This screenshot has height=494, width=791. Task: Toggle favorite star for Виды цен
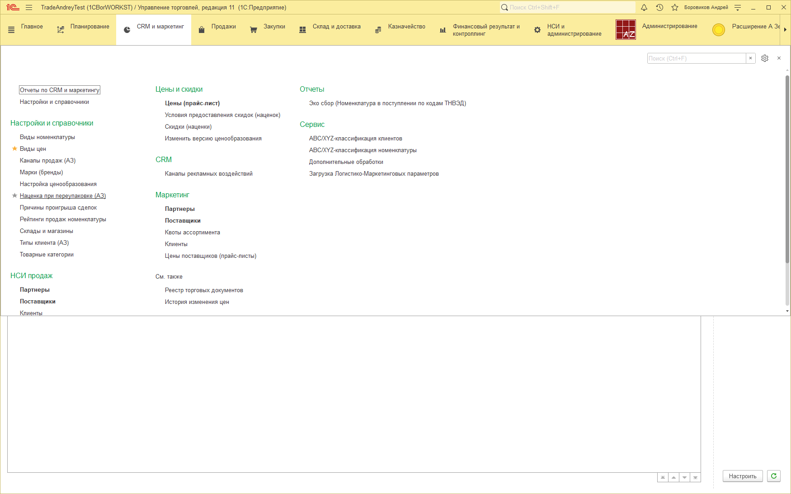pos(14,149)
